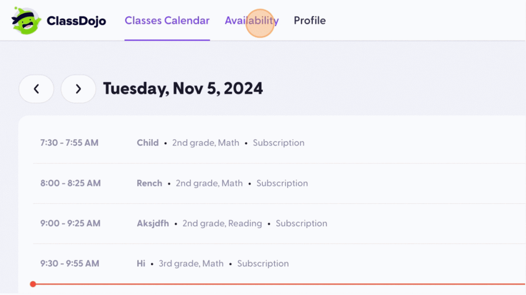Click the ClassDojo monster mascot logo
The height and width of the screenshot is (295, 526).
[26, 21]
